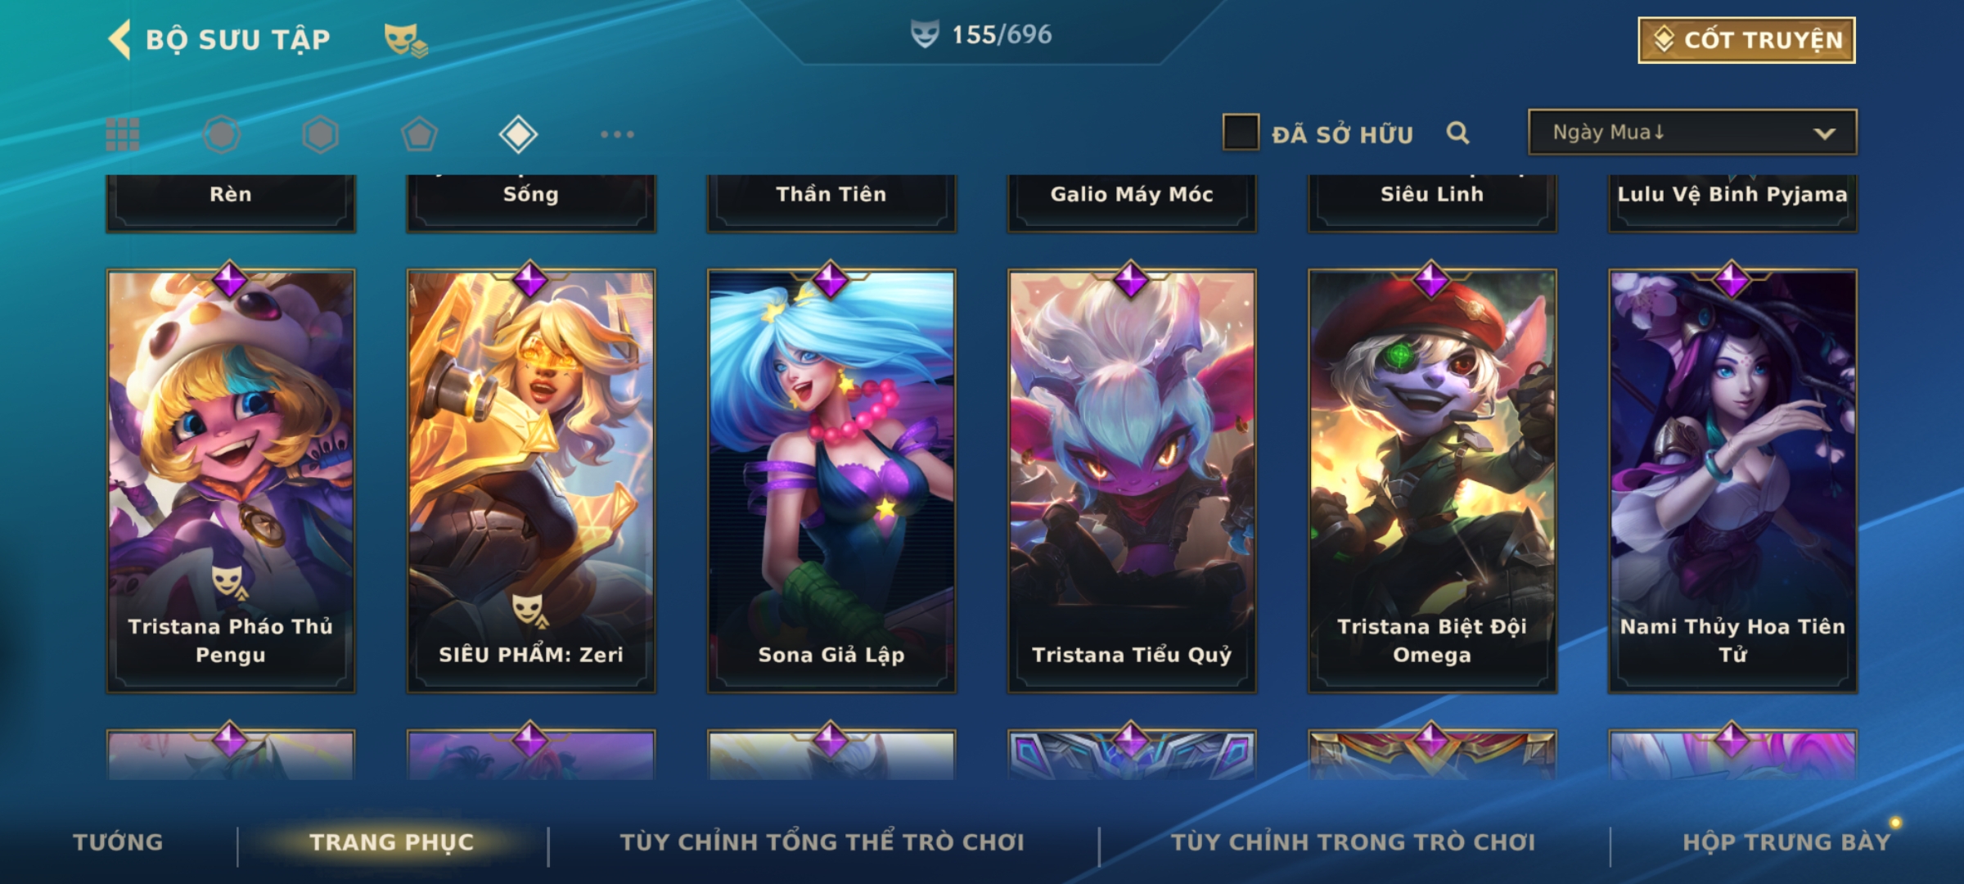This screenshot has width=1964, height=884.
Task: Click the Cốt Truyện button
Action: coord(1746,40)
